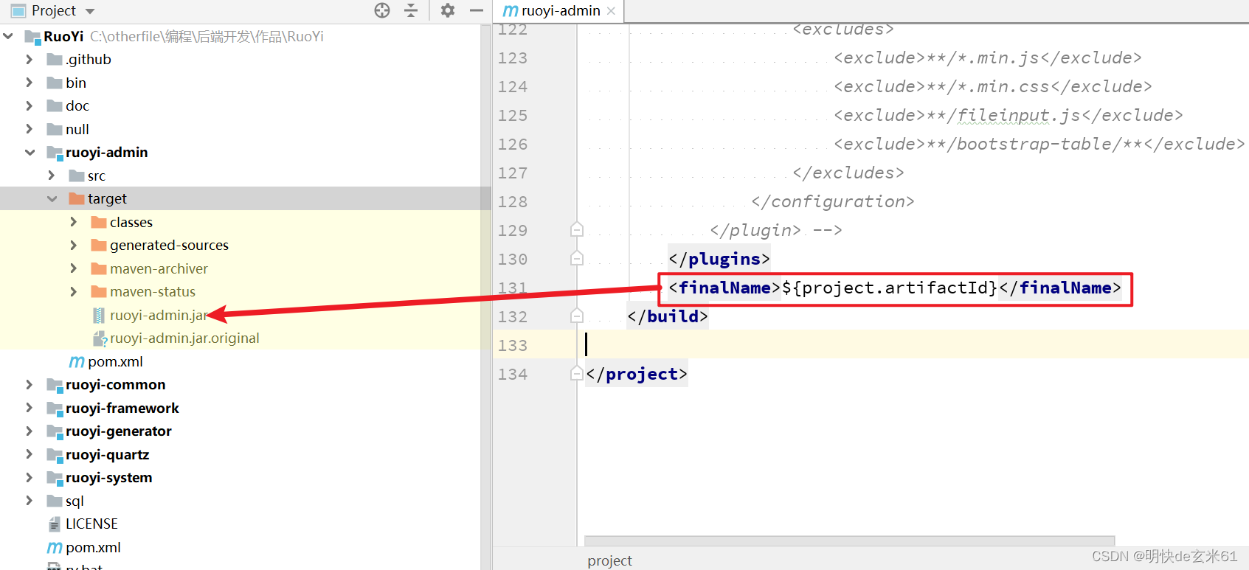The height and width of the screenshot is (570, 1249).
Task: Click the 'project' breadcrumb at editor bottom
Action: pos(609,560)
